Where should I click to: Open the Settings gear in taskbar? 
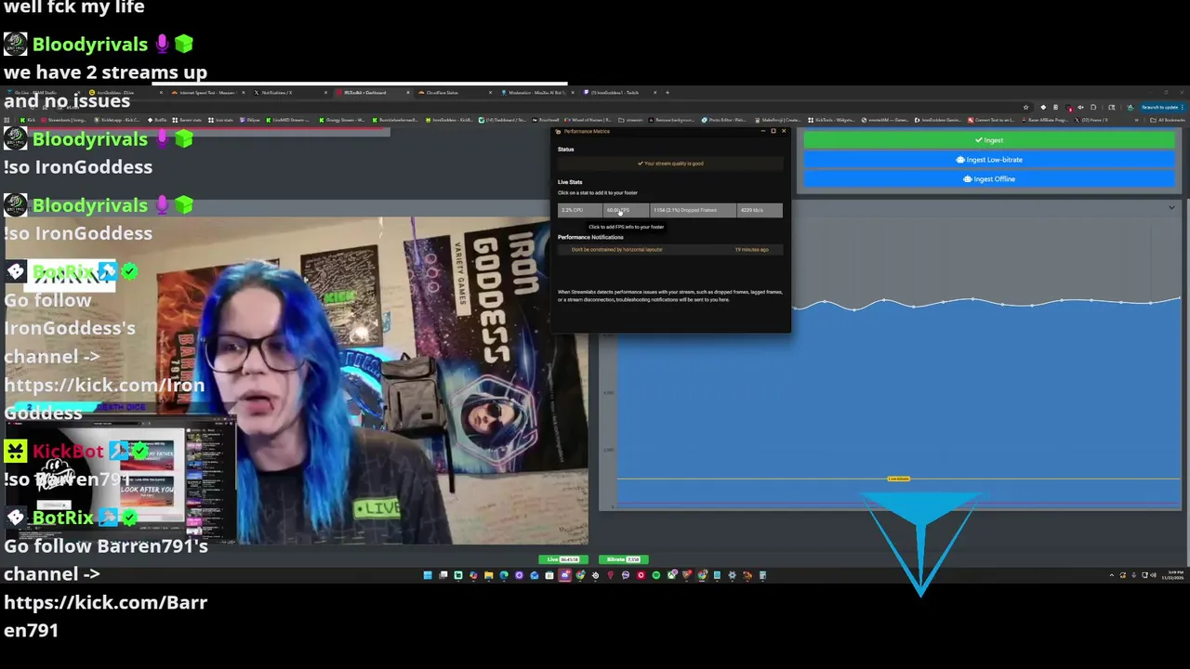(732, 575)
